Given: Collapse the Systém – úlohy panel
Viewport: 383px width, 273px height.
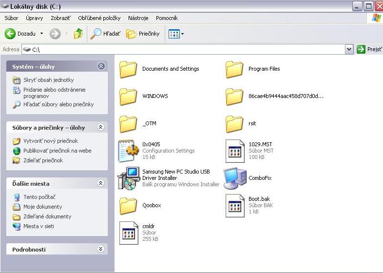Looking at the screenshot, I should click(101, 66).
